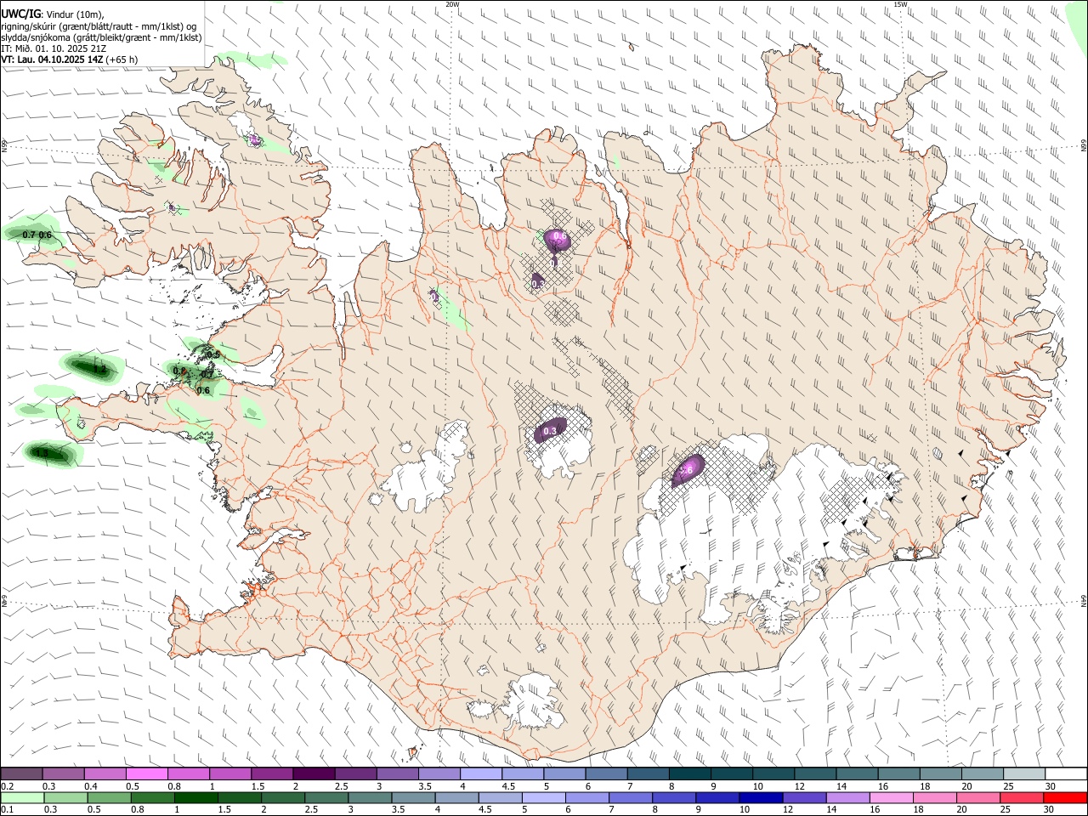Choose the bright red 30 swatch in the green legend row

pos(1064,798)
